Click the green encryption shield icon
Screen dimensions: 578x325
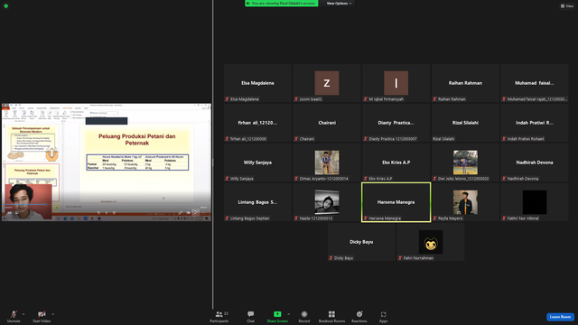pyautogui.click(x=6, y=6)
